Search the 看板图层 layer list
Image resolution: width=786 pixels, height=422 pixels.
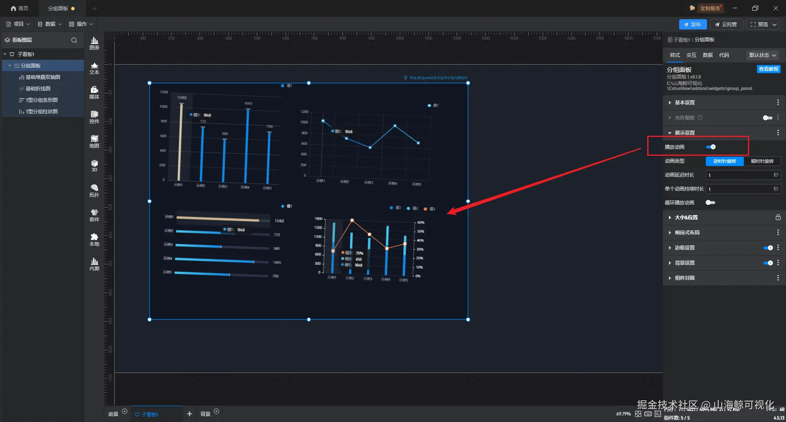74,40
